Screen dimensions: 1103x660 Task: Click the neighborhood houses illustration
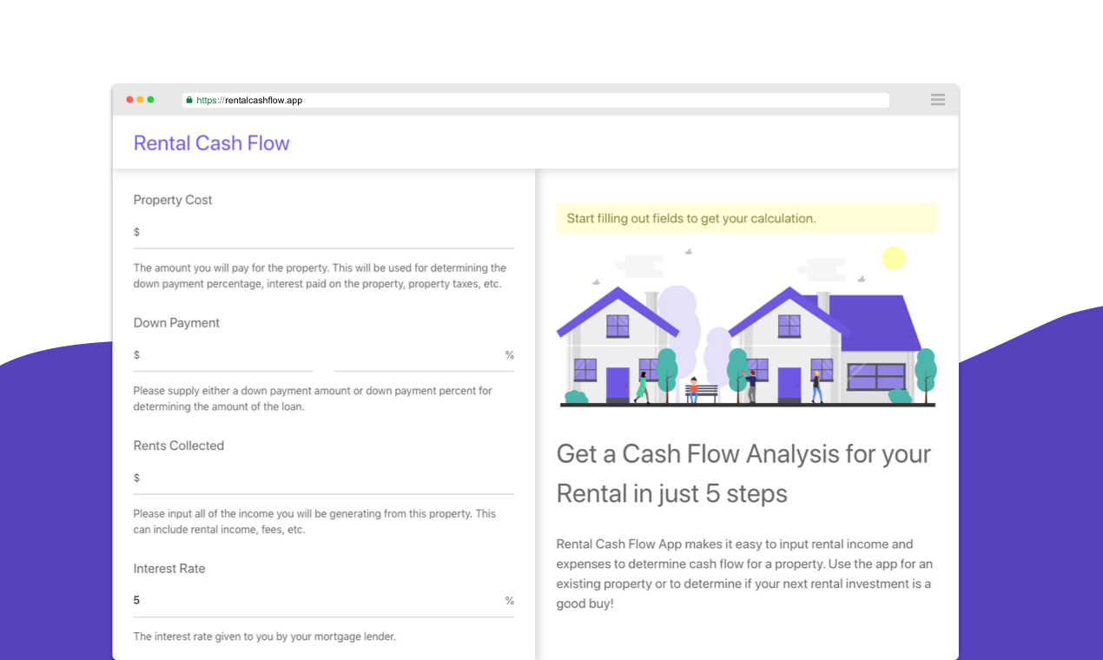(746, 330)
